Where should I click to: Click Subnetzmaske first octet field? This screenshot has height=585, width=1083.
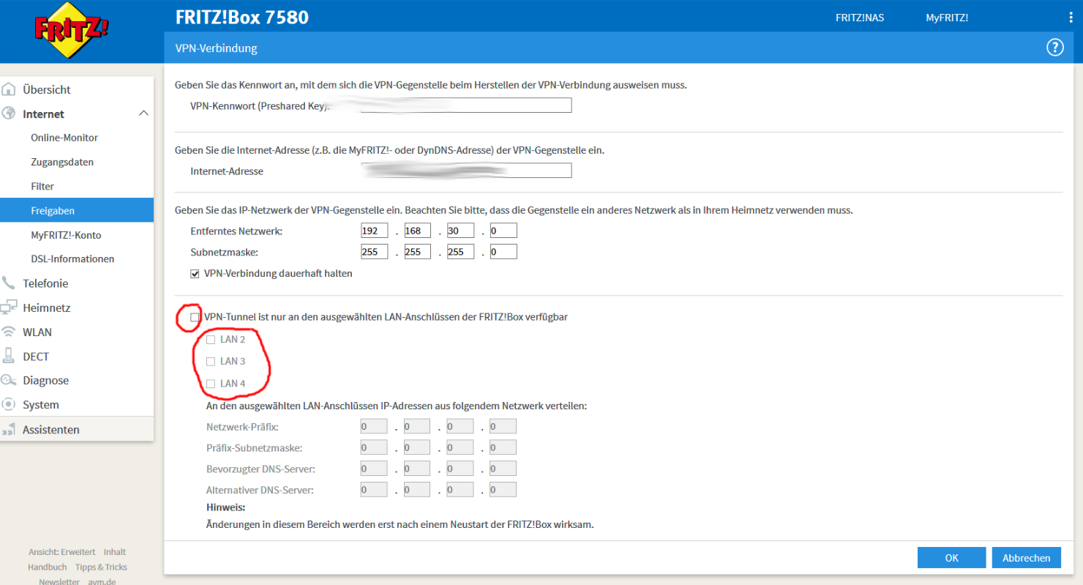[374, 252]
